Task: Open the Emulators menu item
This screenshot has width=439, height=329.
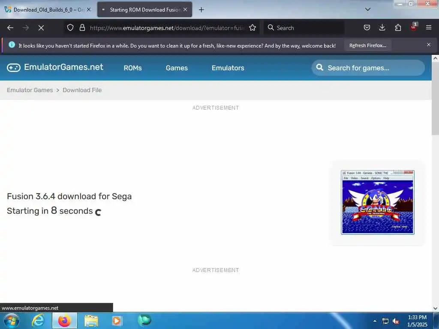Action: click(228, 68)
